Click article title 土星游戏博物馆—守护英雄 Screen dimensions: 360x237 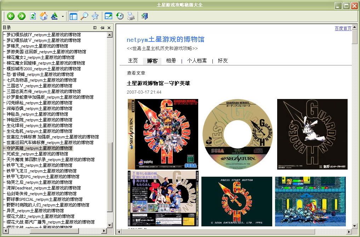click(159, 83)
